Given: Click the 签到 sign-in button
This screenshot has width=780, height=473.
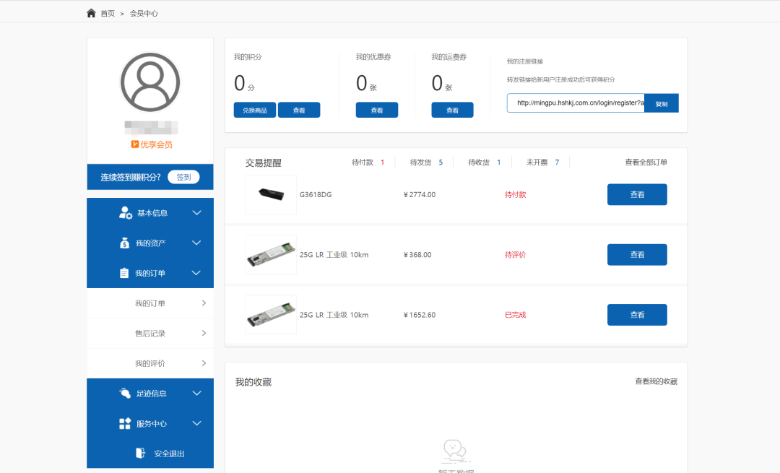Looking at the screenshot, I should [x=183, y=177].
